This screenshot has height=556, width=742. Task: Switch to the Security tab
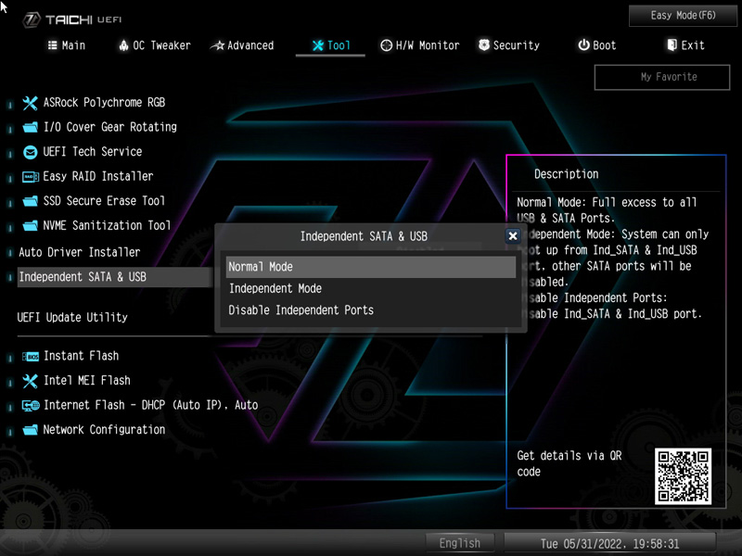click(508, 45)
